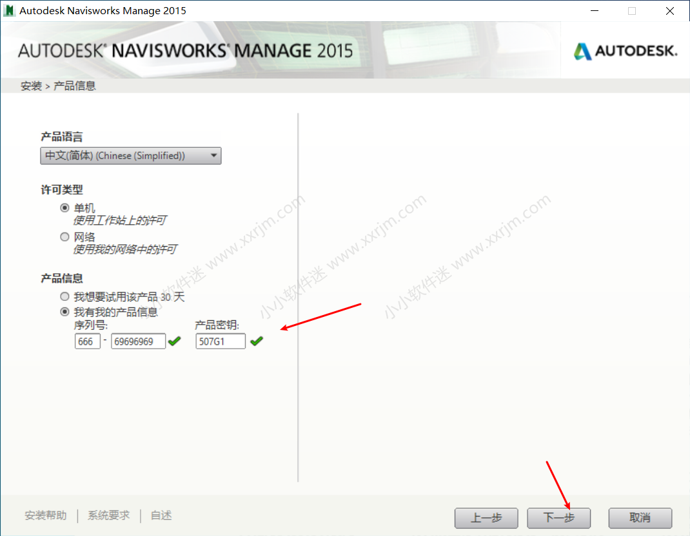
Task: Click the 产品密钥 field containing 507G1
Action: coord(221,341)
